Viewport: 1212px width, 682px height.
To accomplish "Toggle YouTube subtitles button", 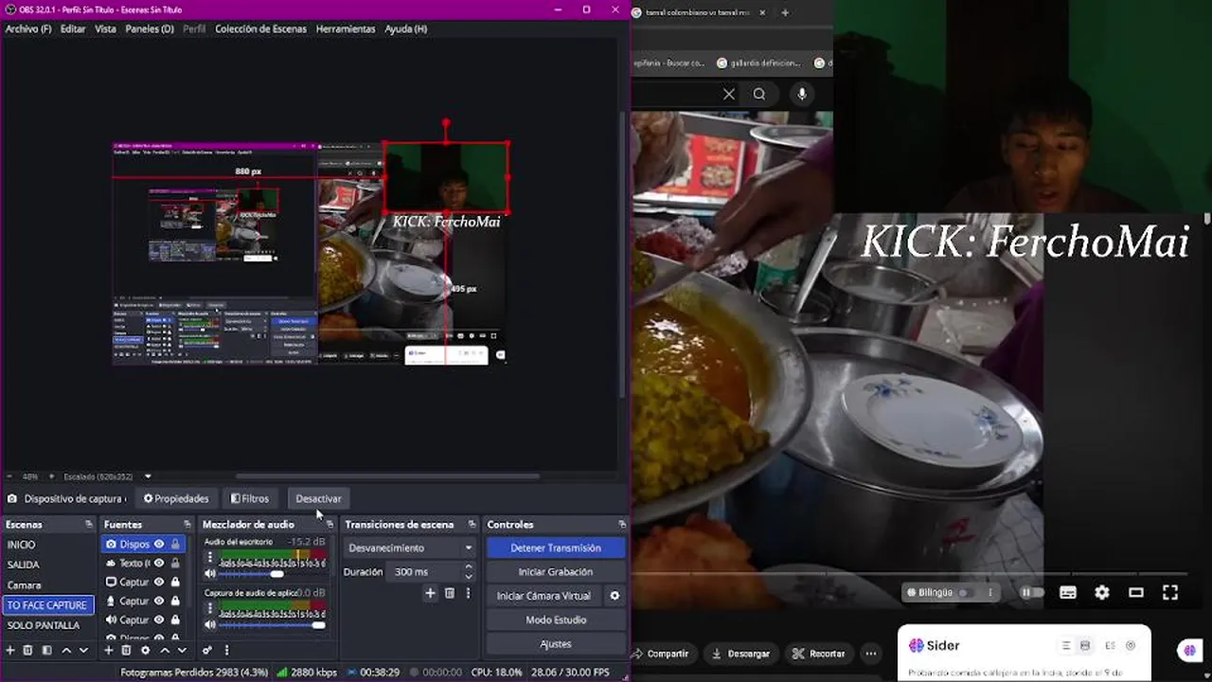I will coord(1068,593).
